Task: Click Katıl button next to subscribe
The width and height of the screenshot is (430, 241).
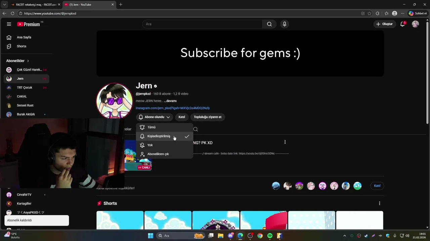Action: pos(182,117)
